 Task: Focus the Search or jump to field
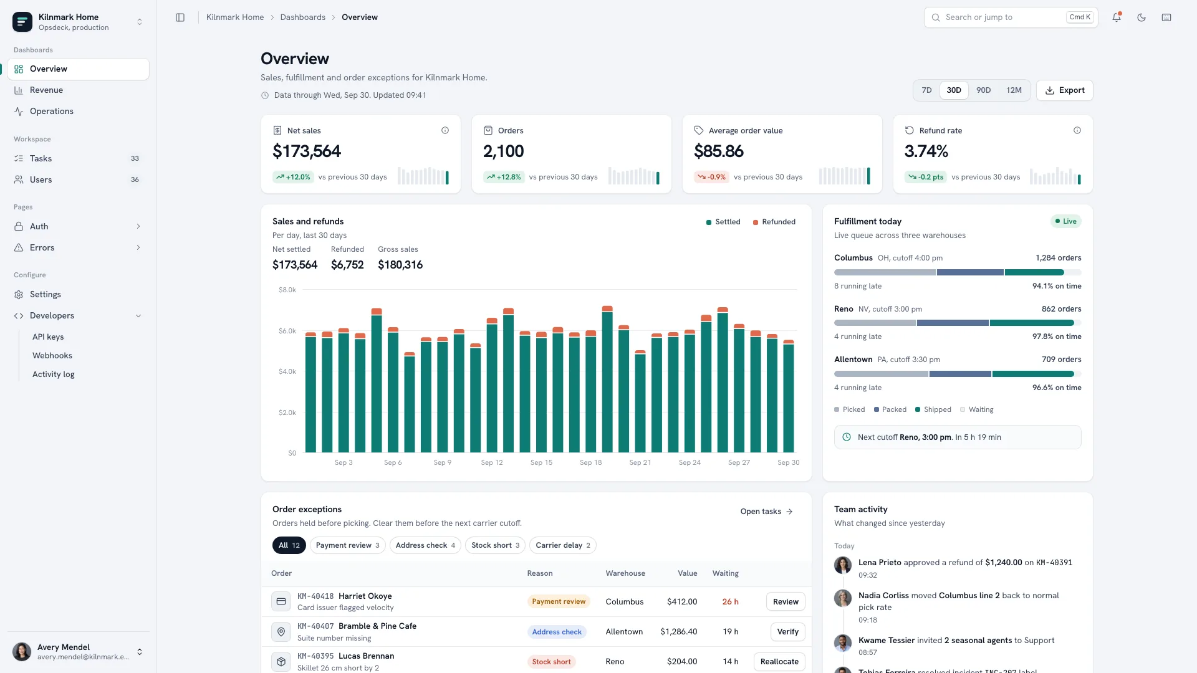click(x=1011, y=17)
